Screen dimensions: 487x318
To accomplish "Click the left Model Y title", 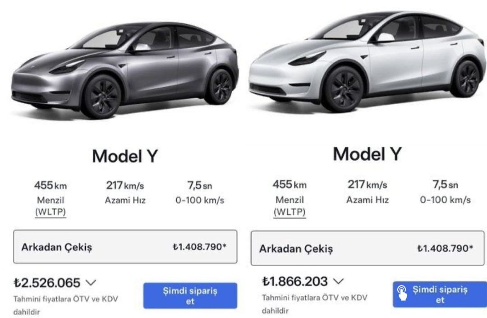I will coord(125,156).
